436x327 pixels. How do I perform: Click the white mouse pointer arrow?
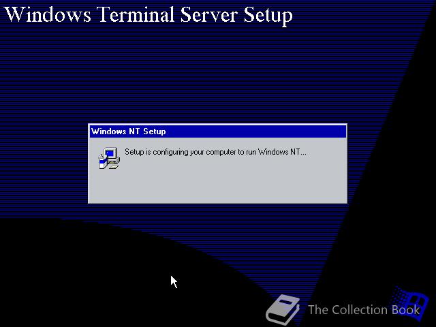[x=174, y=281]
